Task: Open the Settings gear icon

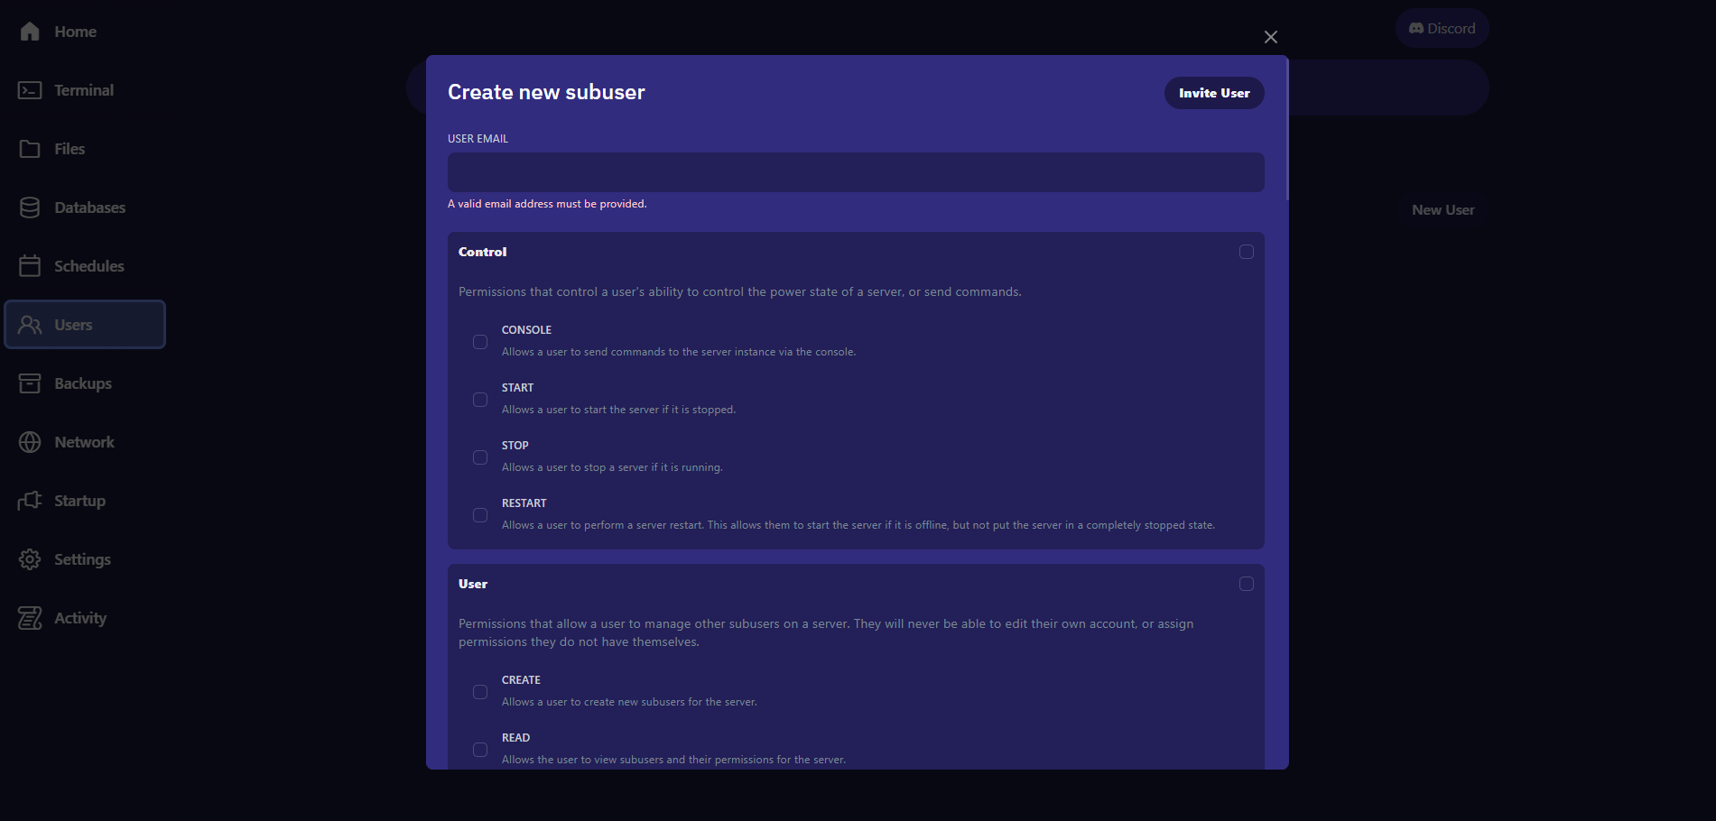Action: coord(30,559)
